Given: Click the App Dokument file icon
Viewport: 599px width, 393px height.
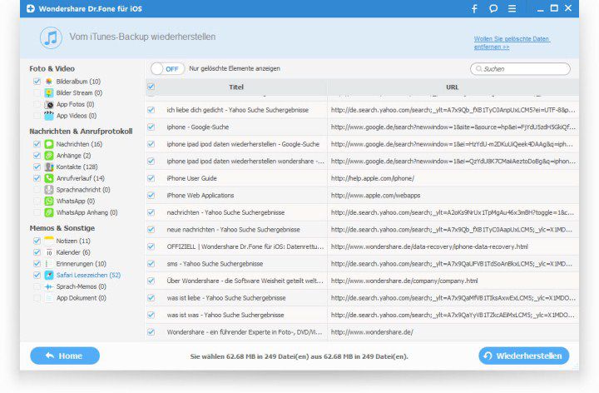Looking at the screenshot, I should pos(49,298).
